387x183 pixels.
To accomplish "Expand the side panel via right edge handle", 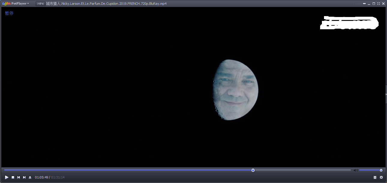I will (x=386, y=94).
